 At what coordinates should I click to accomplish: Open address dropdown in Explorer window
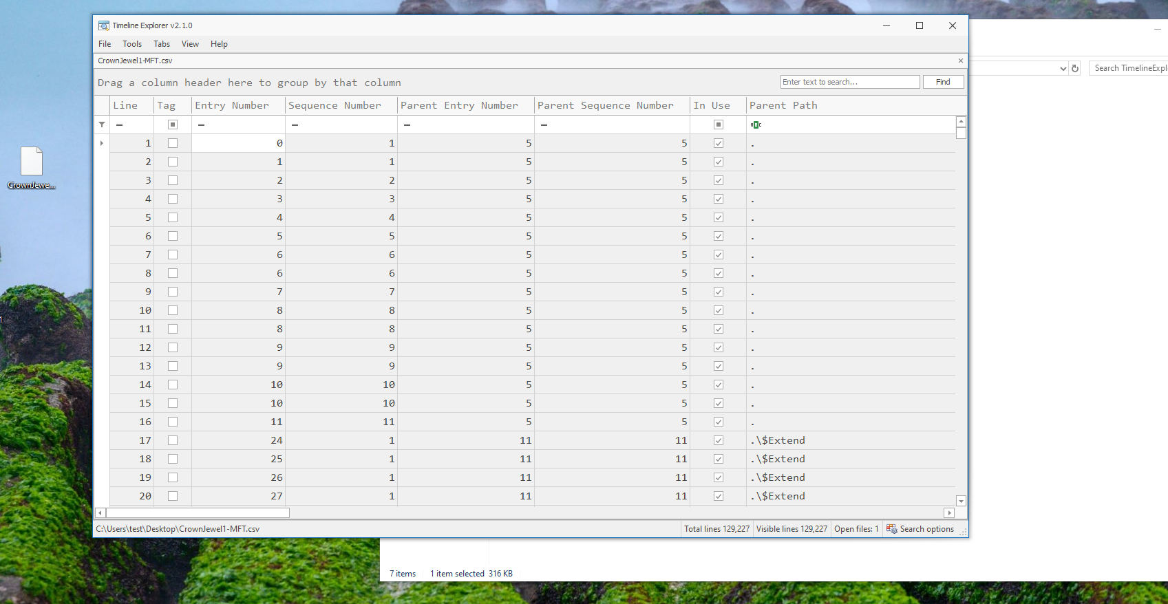1063,68
